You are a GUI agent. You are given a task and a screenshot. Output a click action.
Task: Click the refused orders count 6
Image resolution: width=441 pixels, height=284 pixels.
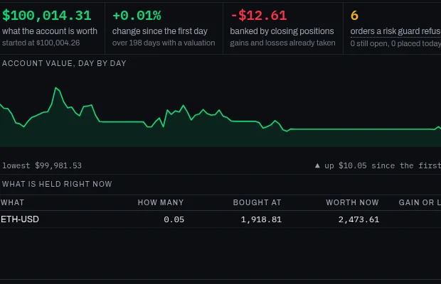pos(354,16)
